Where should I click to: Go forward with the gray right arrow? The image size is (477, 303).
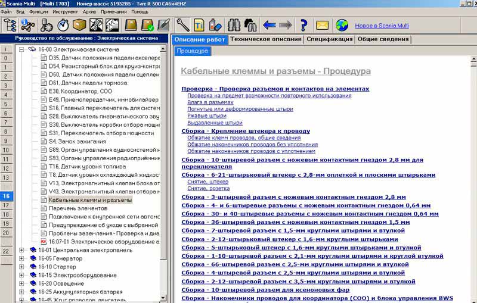[x=286, y=25]
